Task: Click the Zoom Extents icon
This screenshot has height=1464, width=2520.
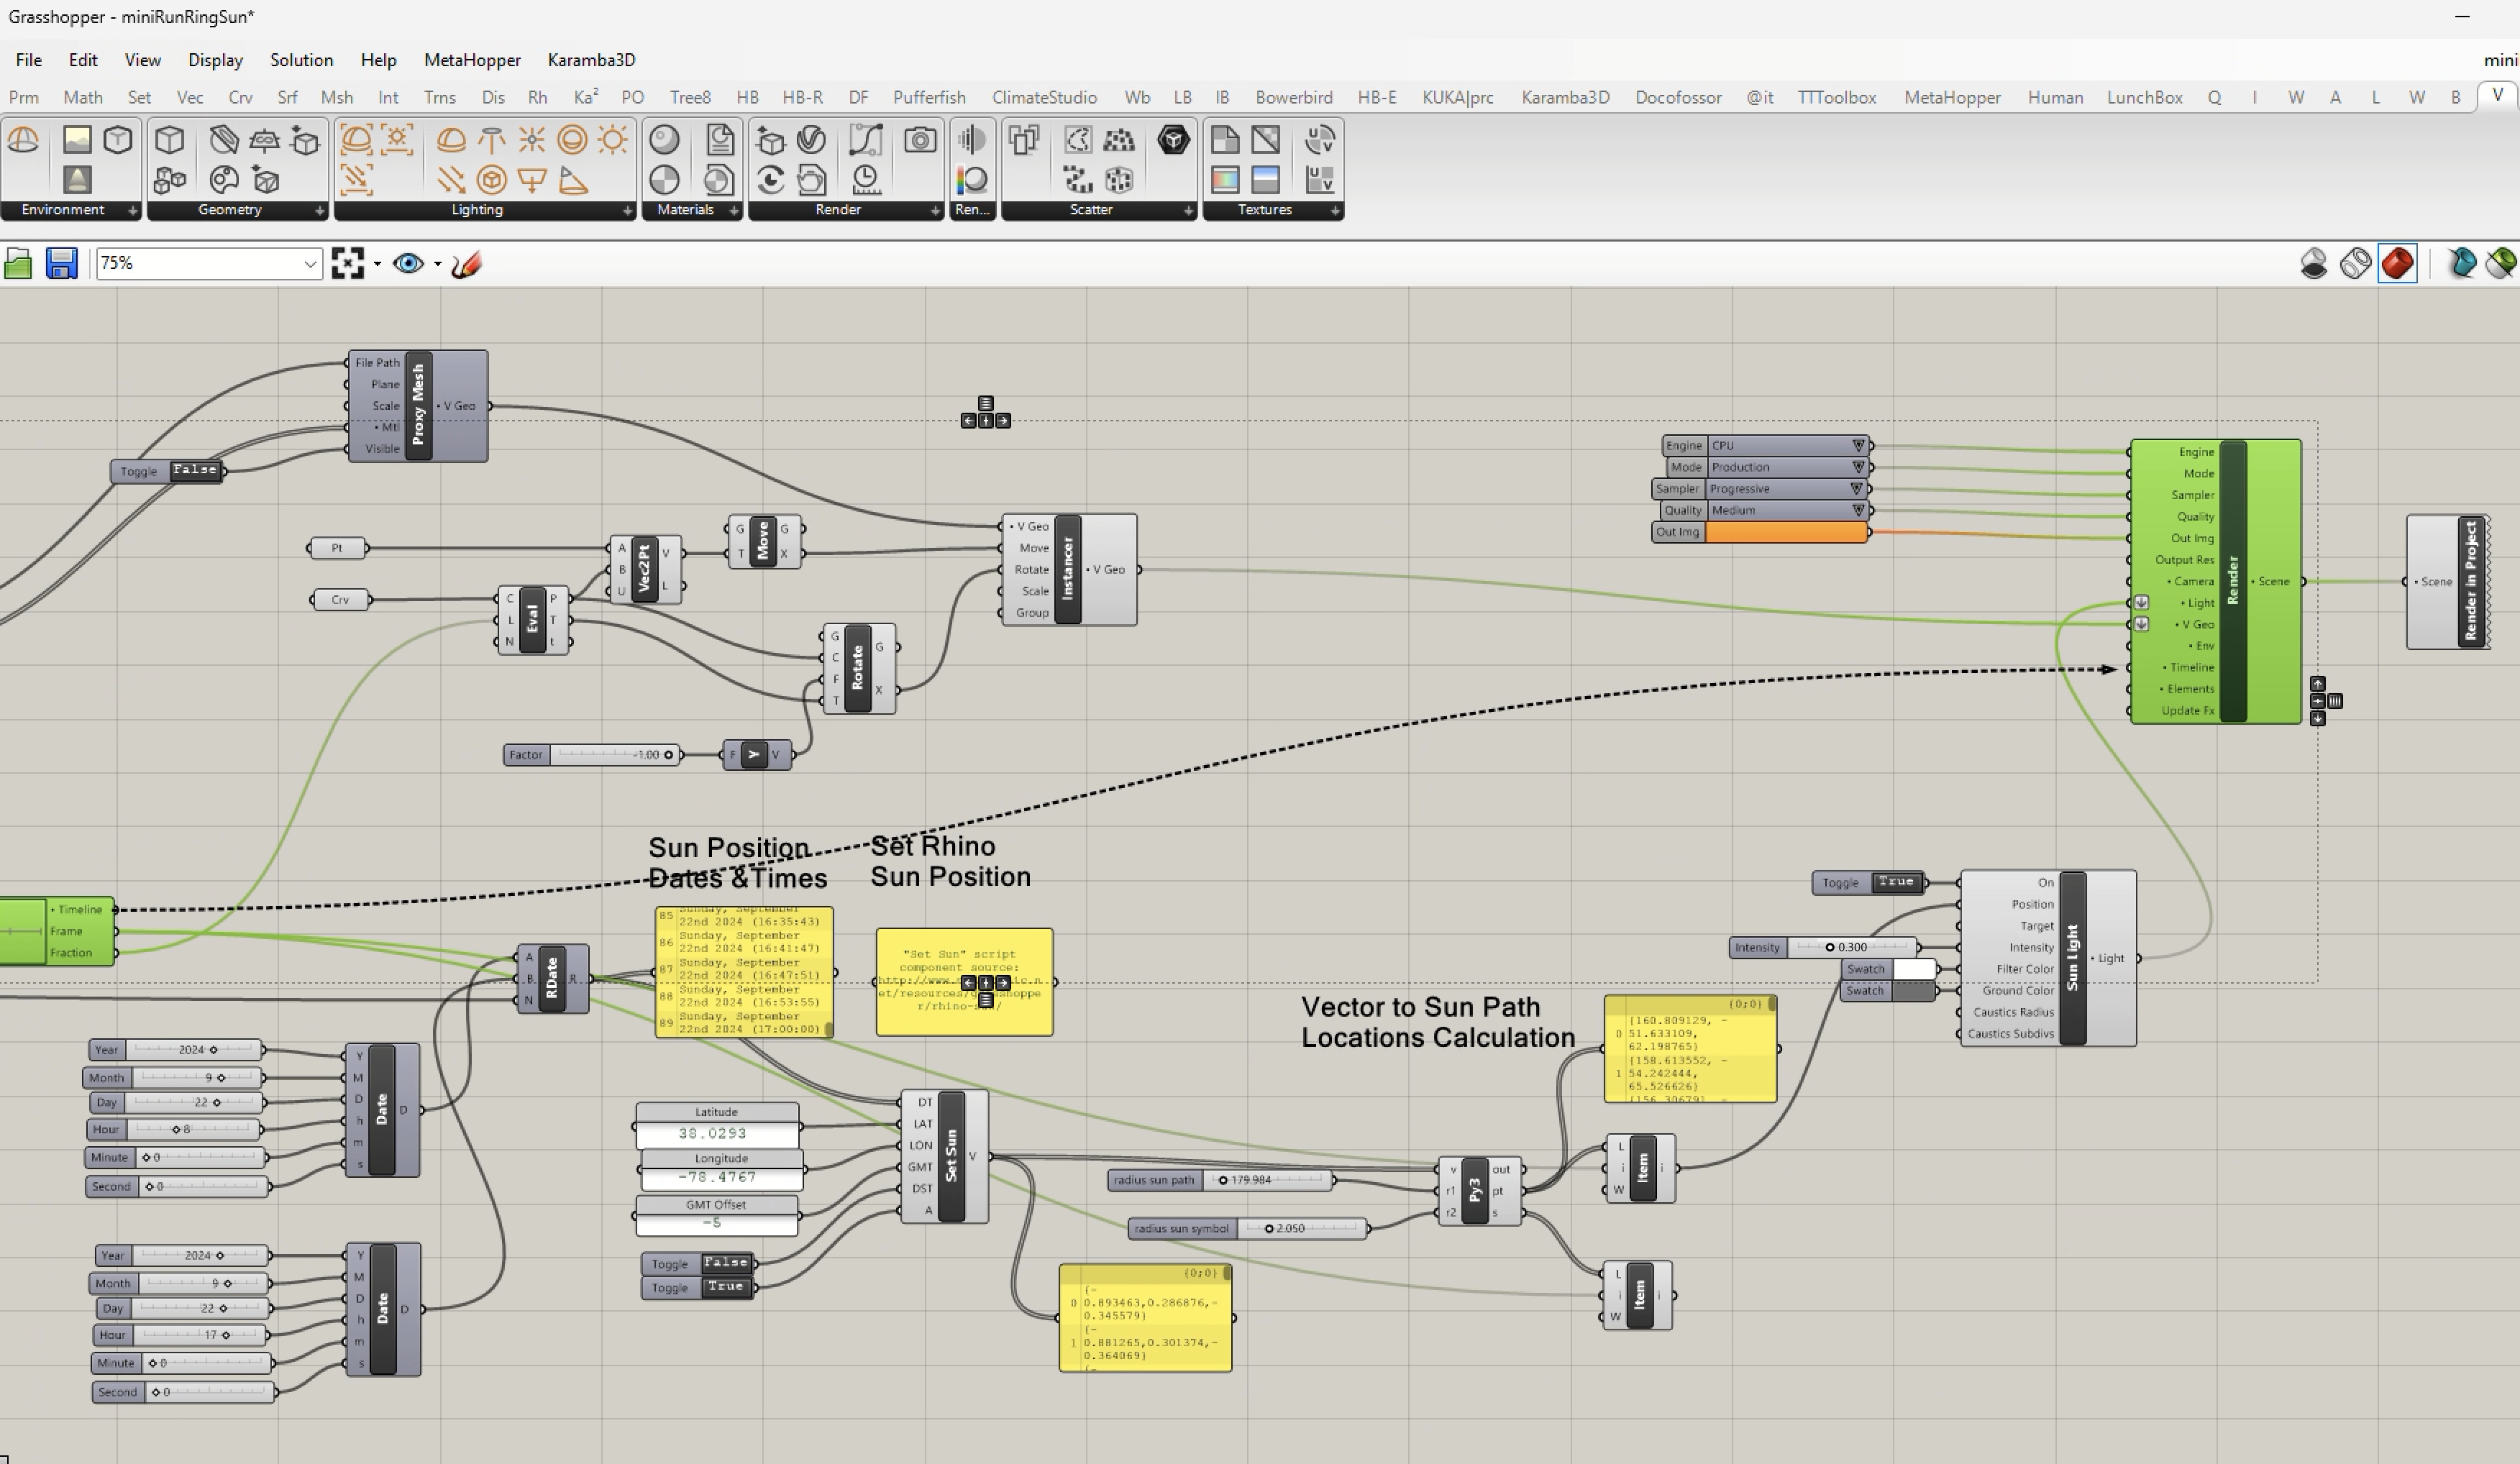Action: coord(347,264)
